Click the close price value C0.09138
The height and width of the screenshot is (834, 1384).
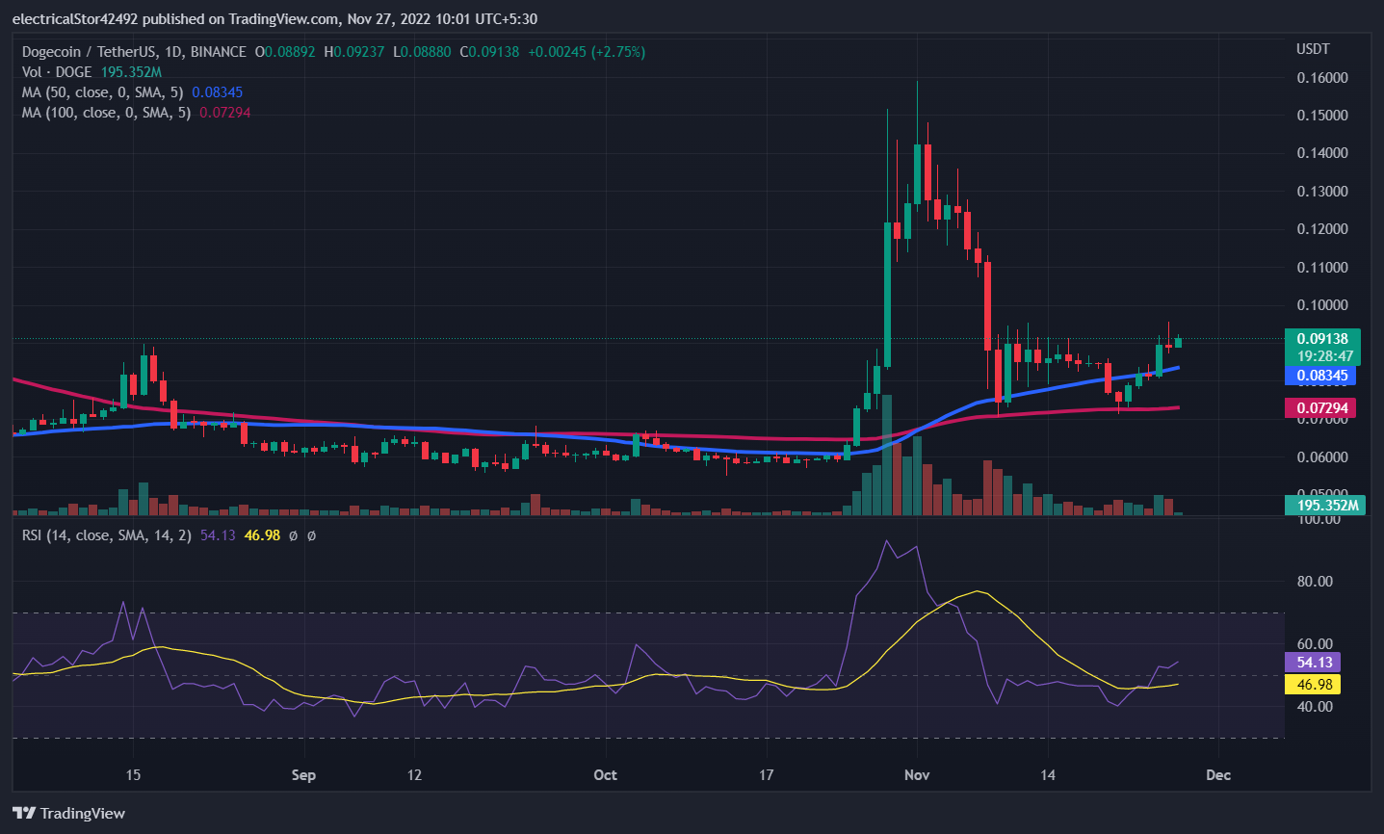(x=489, y=52)
